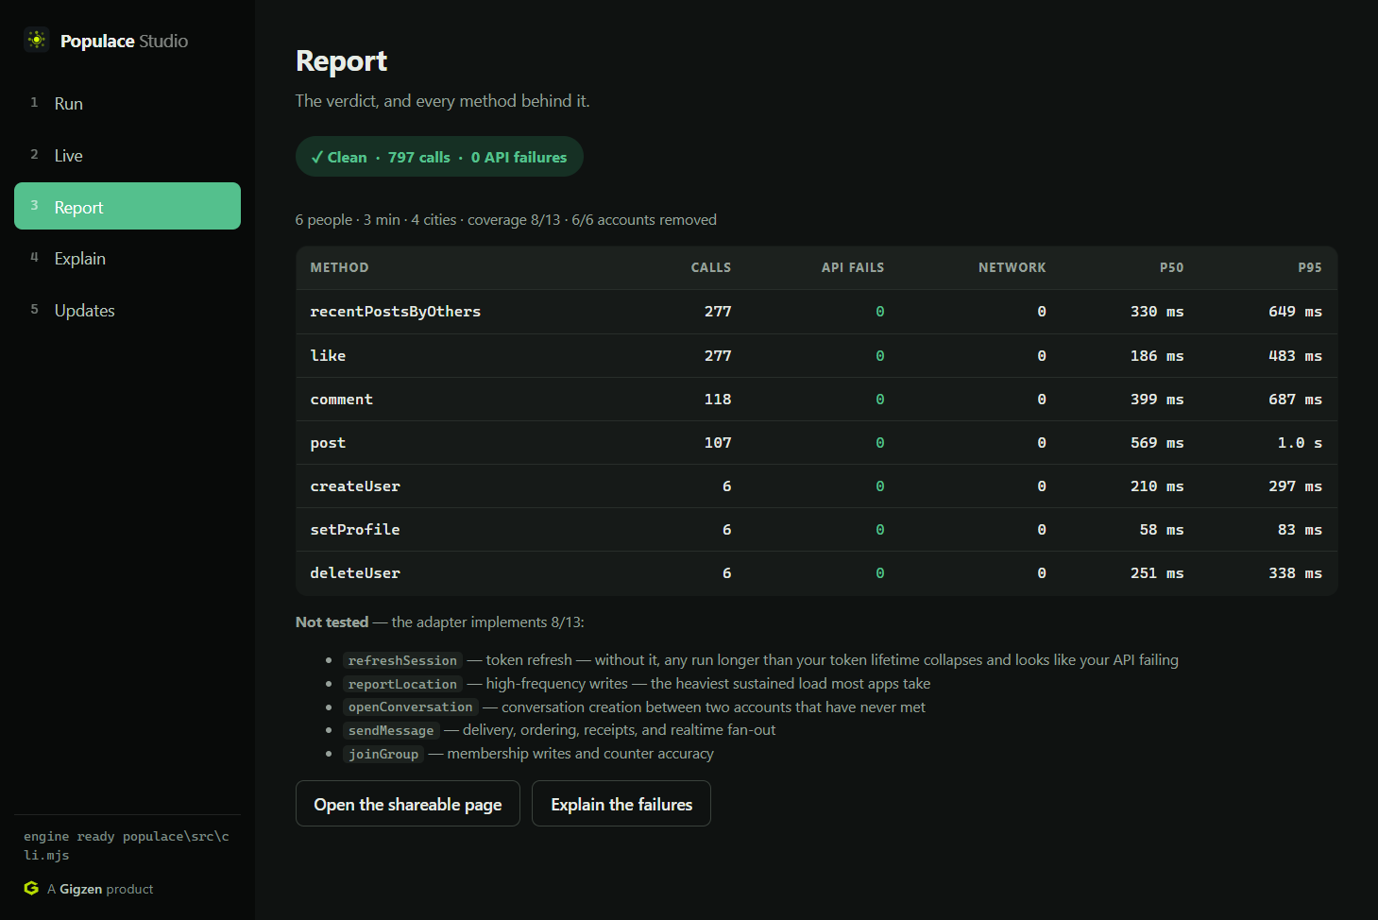Click the 1.0 s P95 value
This screenshot has height=920, width=1378.
coord(1300,443)
